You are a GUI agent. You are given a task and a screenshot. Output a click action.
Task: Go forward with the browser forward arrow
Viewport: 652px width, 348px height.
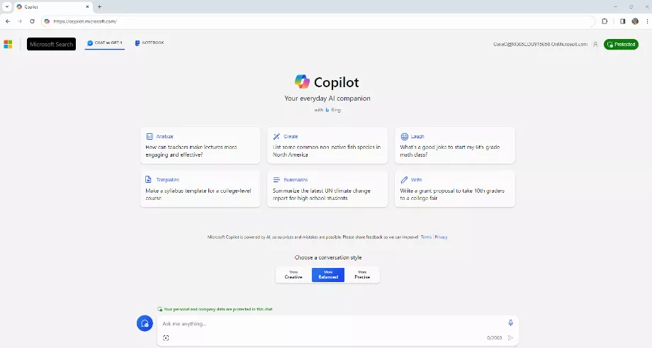click(20, 21)
